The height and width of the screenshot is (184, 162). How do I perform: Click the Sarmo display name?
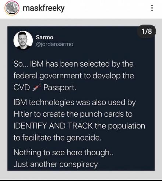[45, 37]
